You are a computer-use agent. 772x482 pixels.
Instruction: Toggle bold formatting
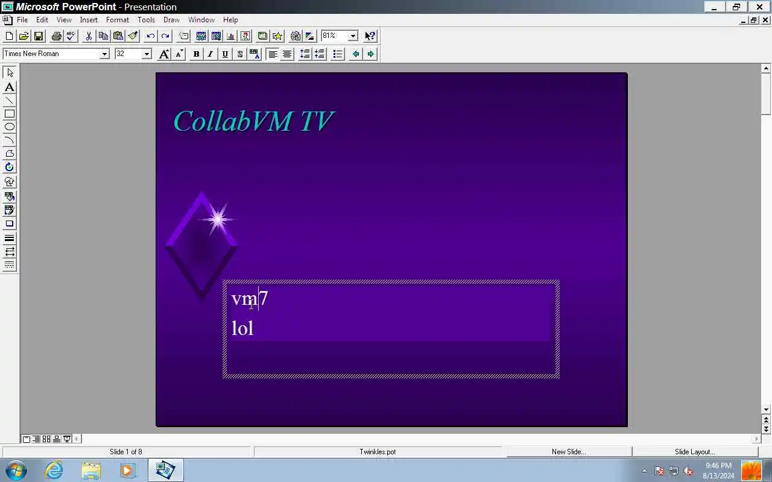point(196,54)
